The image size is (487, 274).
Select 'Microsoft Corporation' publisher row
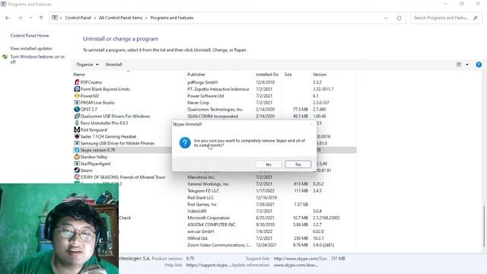208,218
